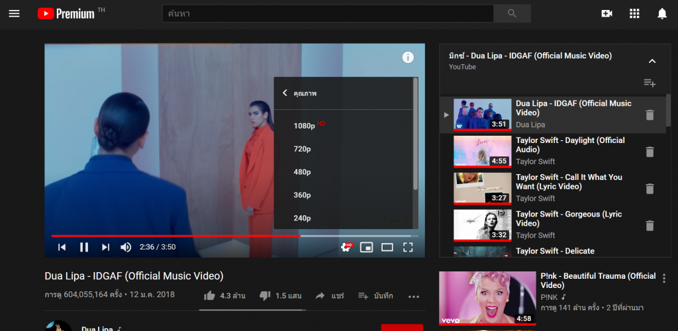Collapse the mix queue panel
The height and width of the screenshot is (331, 678).
click(x=652, y=61)
